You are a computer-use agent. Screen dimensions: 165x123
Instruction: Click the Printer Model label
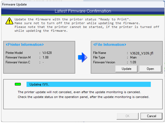(x=14, y=53)
